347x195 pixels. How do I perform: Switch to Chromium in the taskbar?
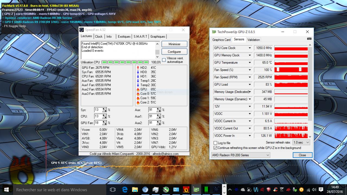tap(145, 190)
